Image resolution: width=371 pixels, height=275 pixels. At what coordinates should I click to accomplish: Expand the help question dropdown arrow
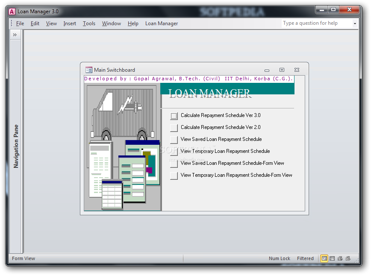pos(355,23)
